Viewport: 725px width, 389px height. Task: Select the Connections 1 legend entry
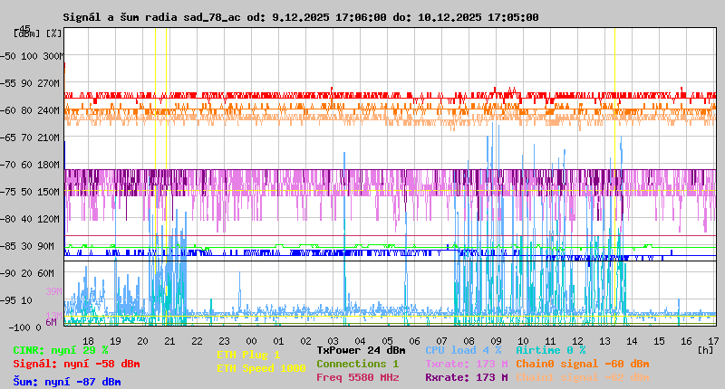point(357,364)
